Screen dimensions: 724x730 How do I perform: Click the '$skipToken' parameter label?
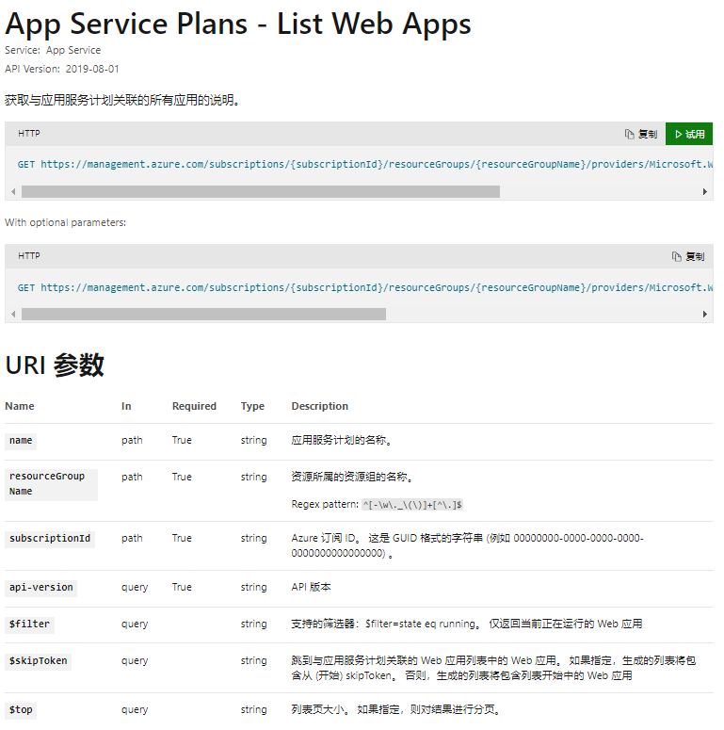point(39,661)
